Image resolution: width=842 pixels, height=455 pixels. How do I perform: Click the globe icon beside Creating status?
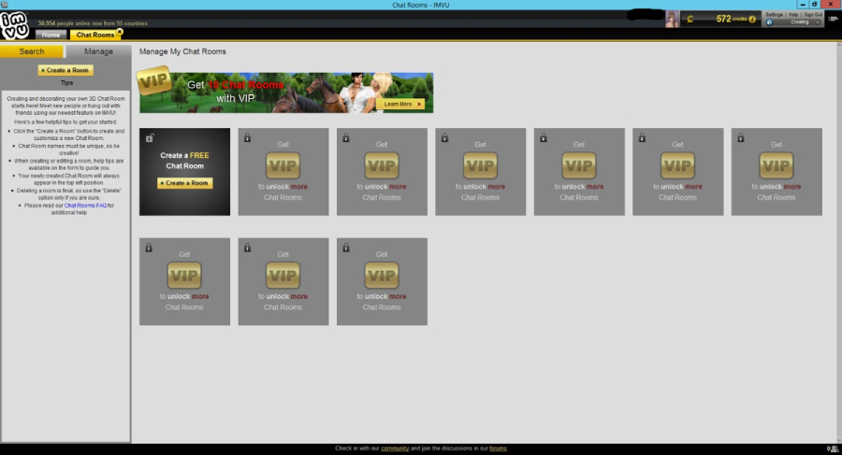770,22
